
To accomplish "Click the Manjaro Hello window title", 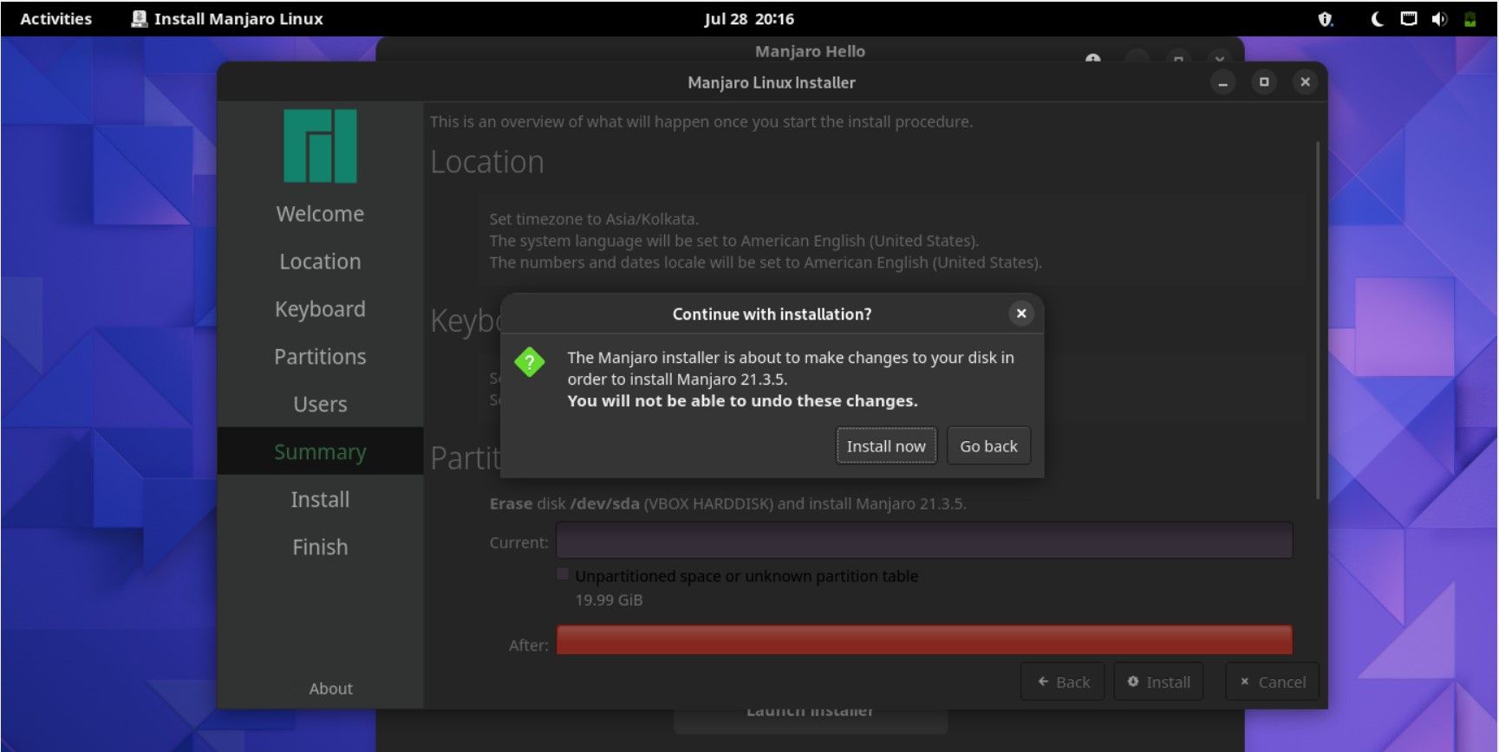I will tap(810, 51).
